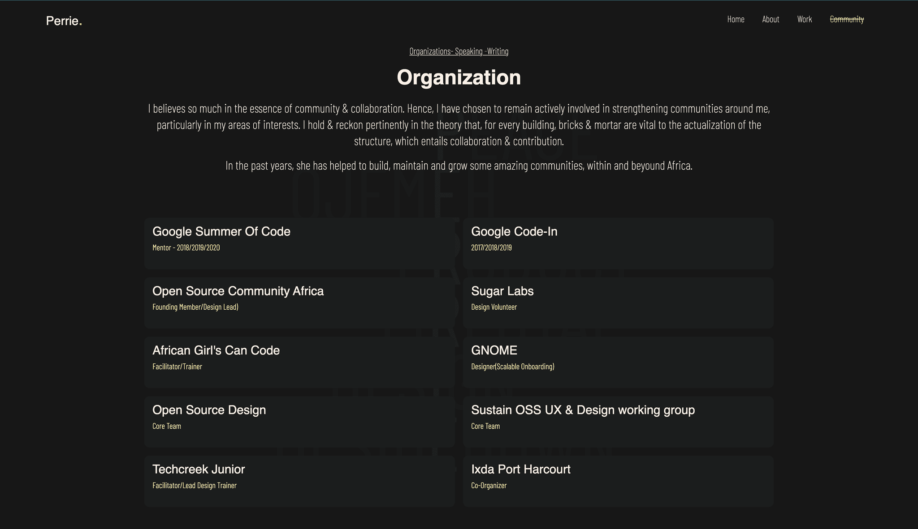Open the About page

(x=771, y=19)
